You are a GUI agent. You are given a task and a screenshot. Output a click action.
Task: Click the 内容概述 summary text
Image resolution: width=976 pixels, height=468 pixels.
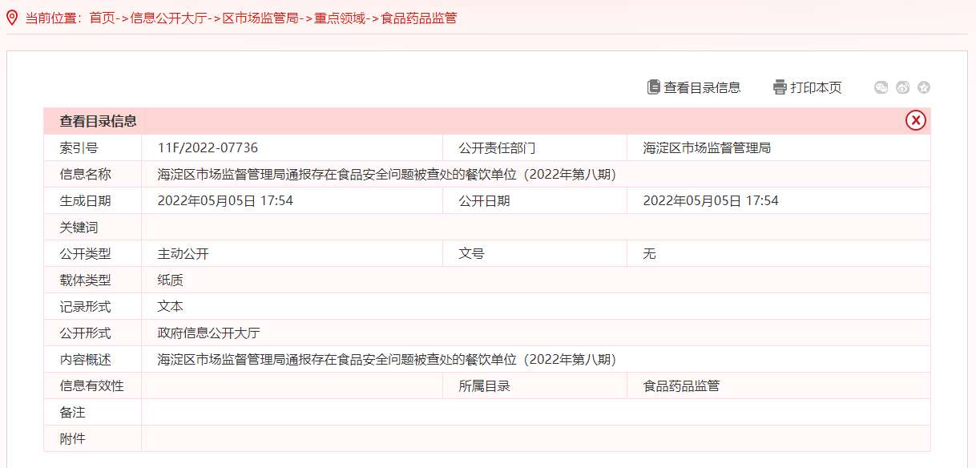point(387,360)
